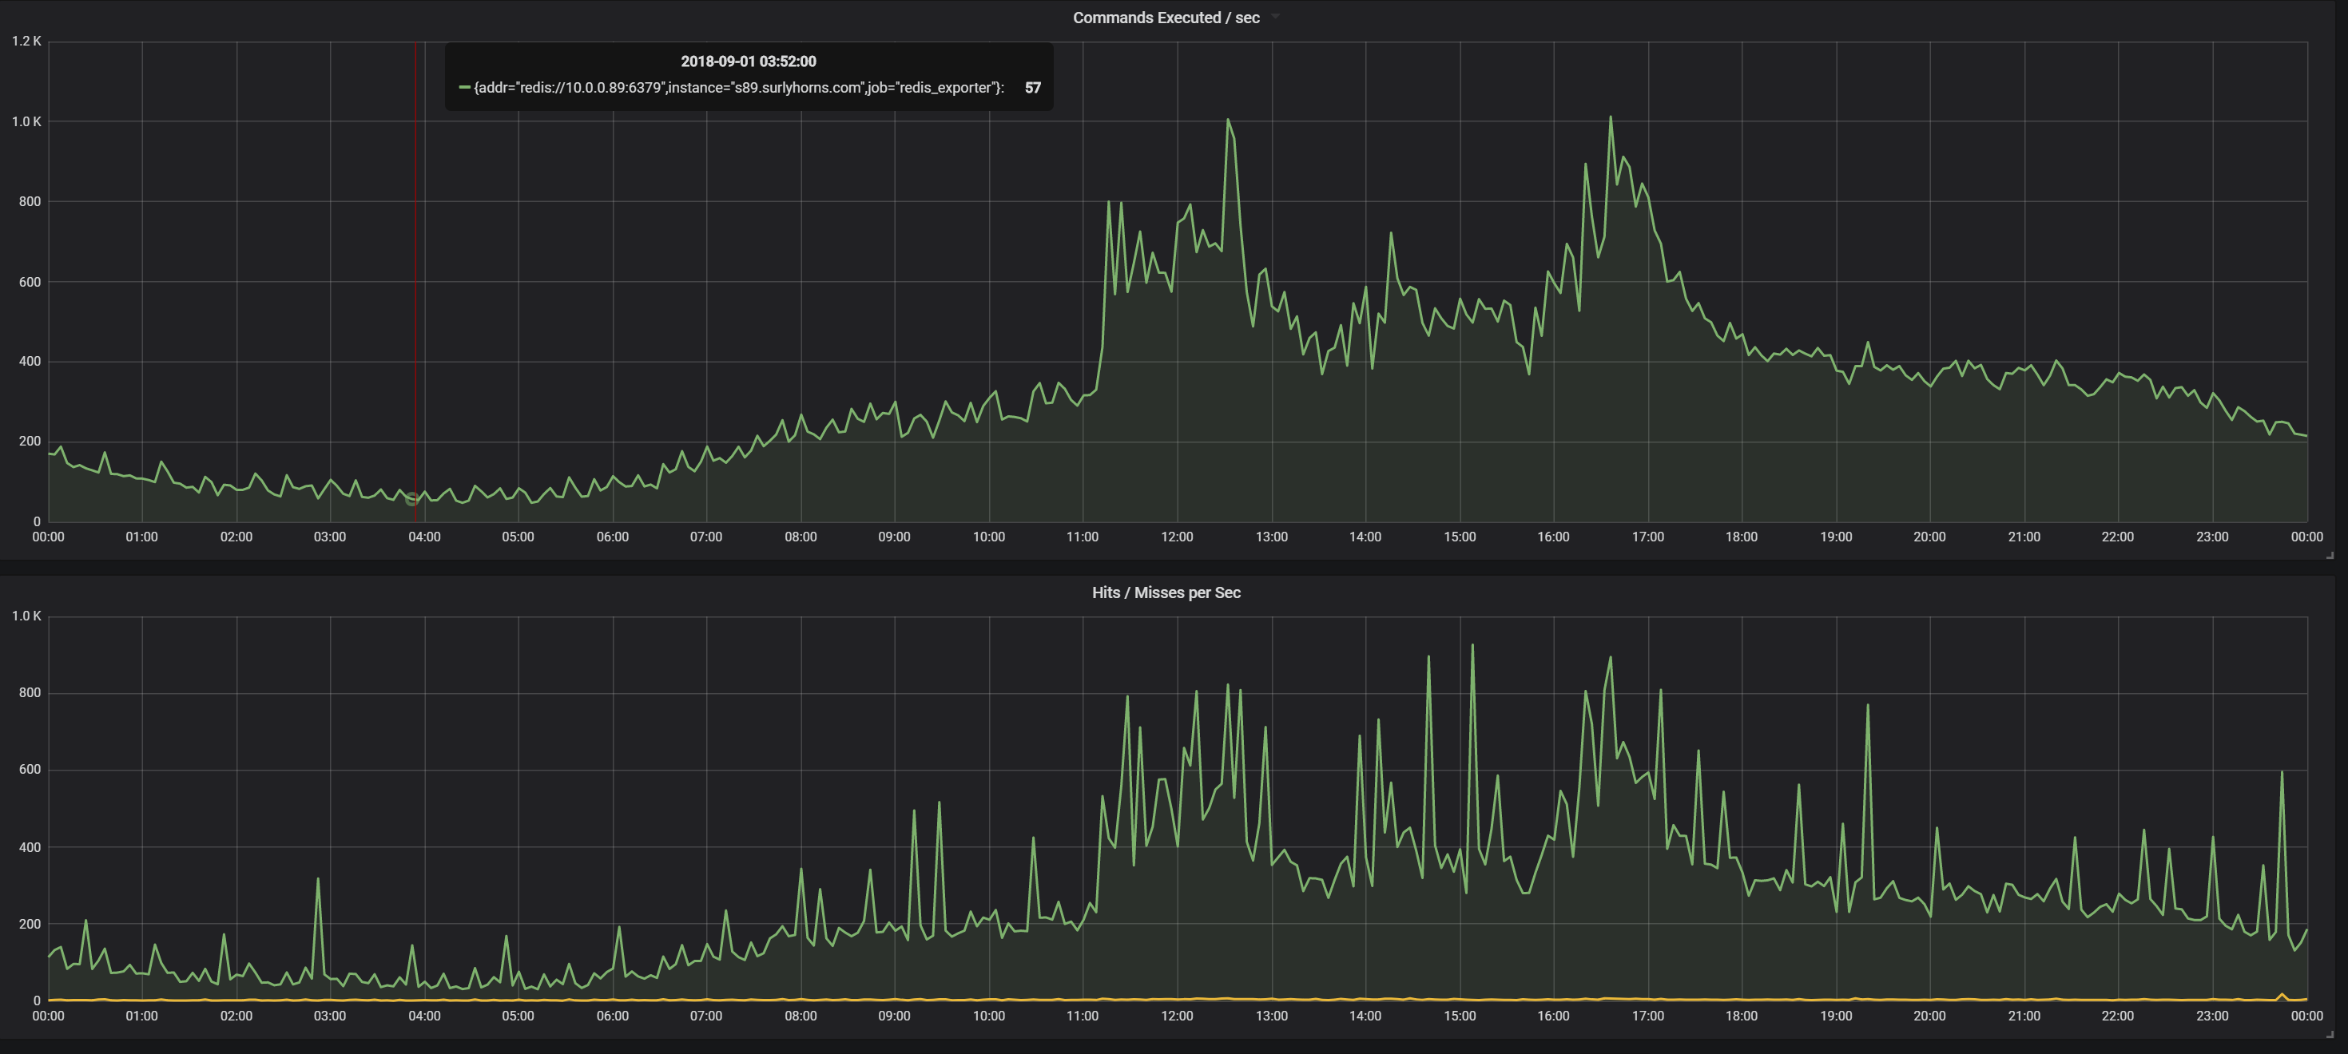Grab the Commands Executed panel resize handle
The width and height of the screenshot is (2348, 1054).
[2330, 555]
